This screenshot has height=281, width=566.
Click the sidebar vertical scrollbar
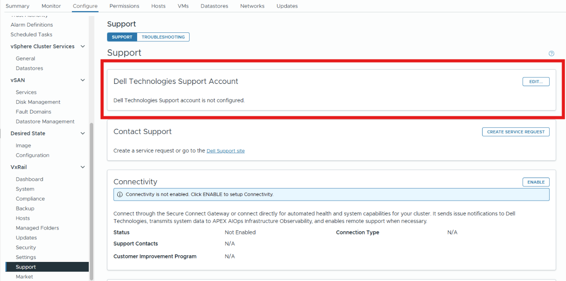[x=91, y=201]
